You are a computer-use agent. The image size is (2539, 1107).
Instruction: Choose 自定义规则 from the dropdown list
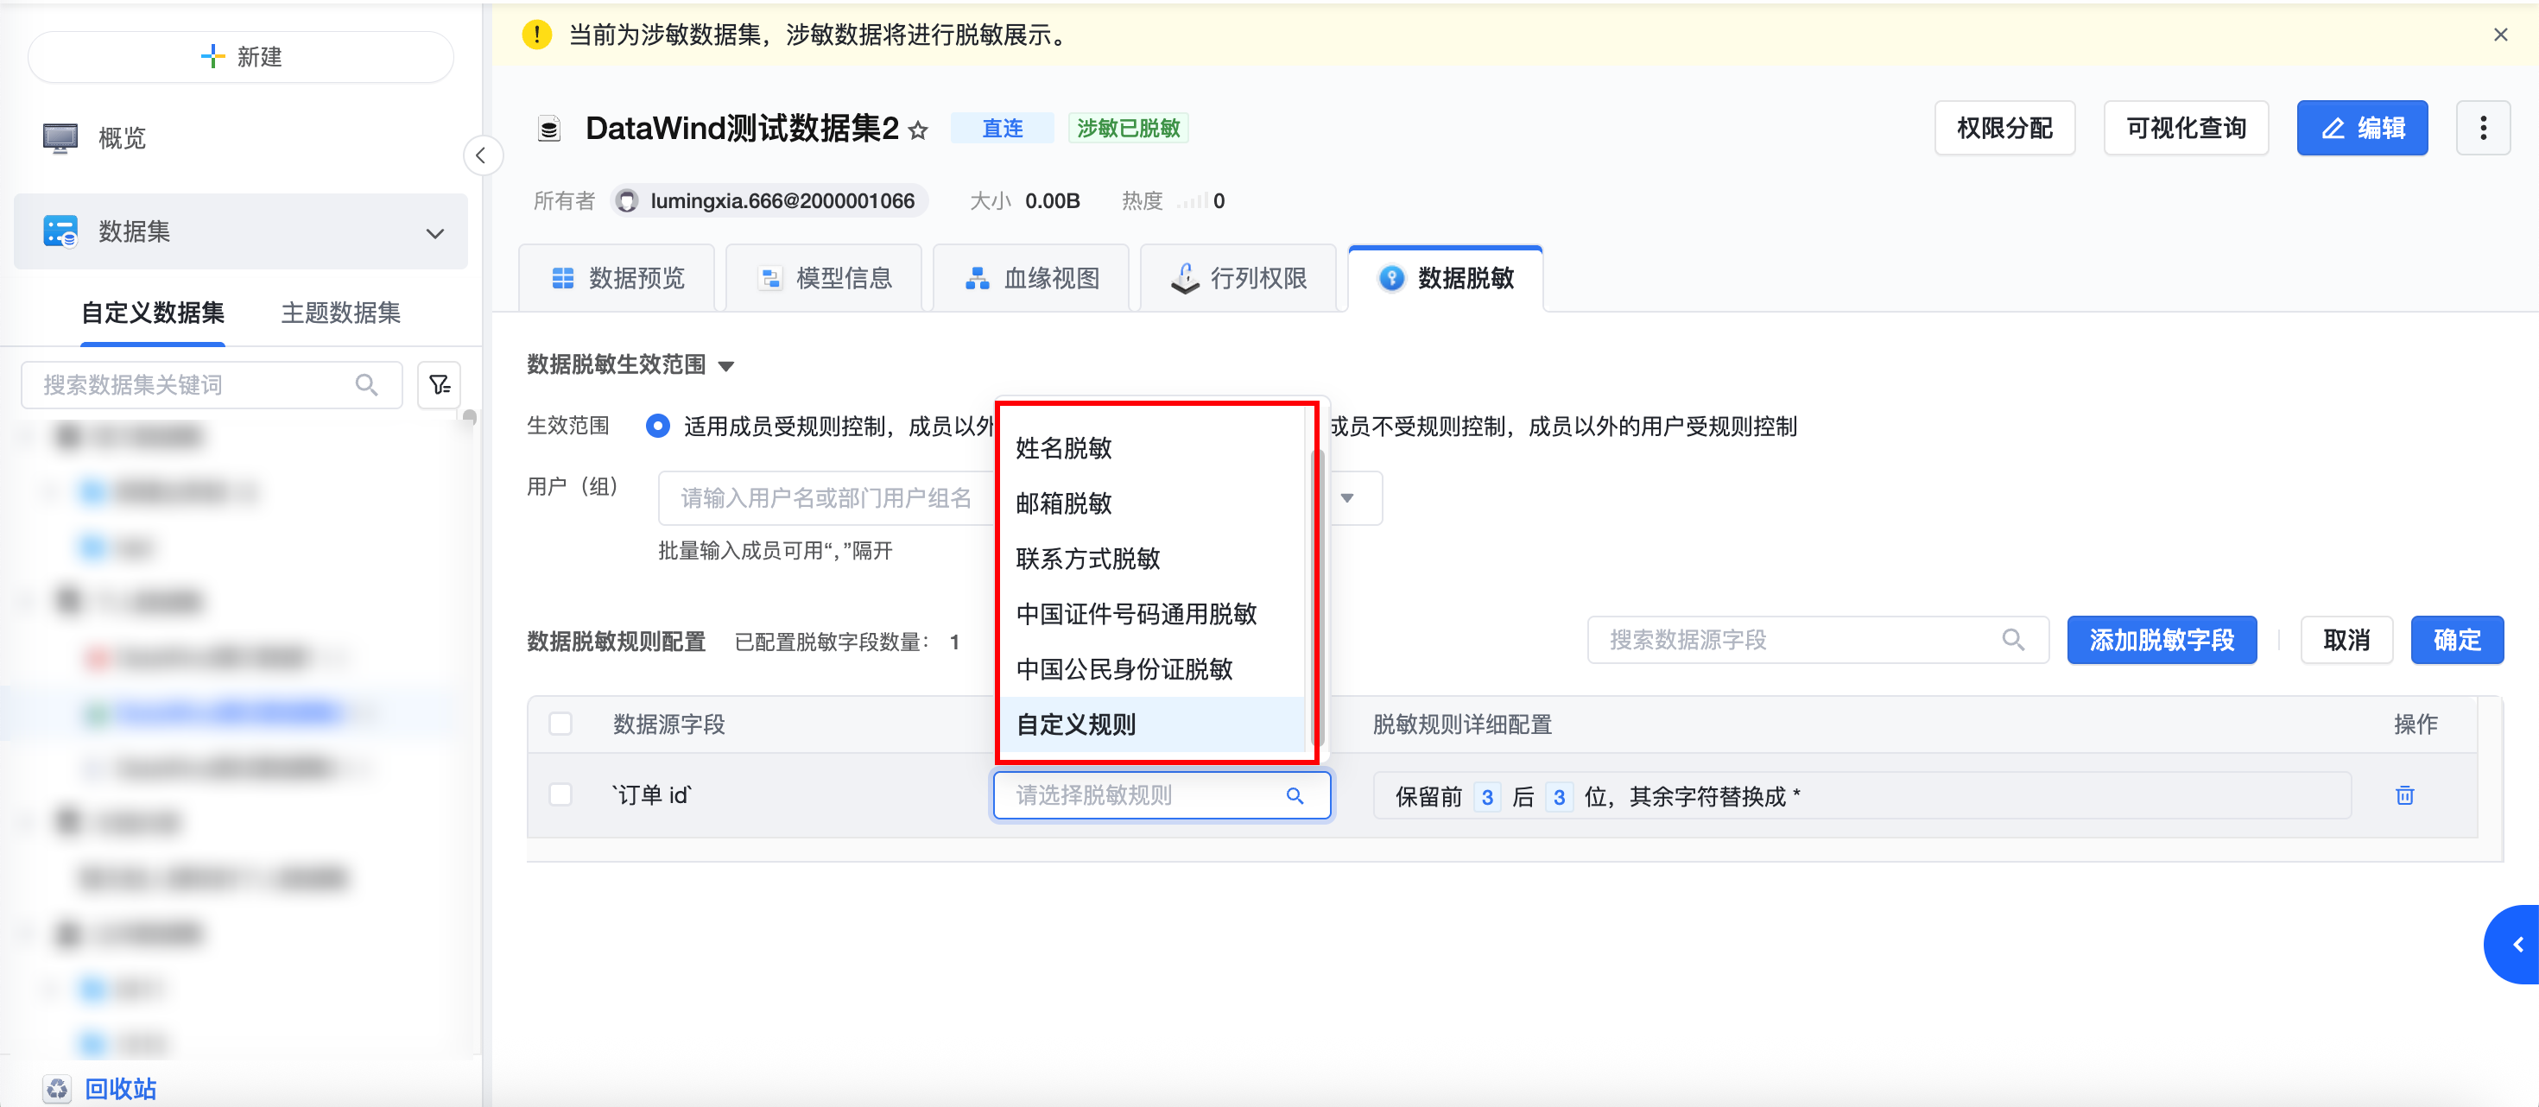(x=1076, y=724)
